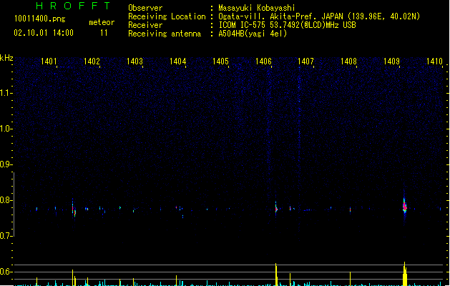Click the ICOM IC-575 receiver text
The image size is (450, 286).
click(287, 25)
